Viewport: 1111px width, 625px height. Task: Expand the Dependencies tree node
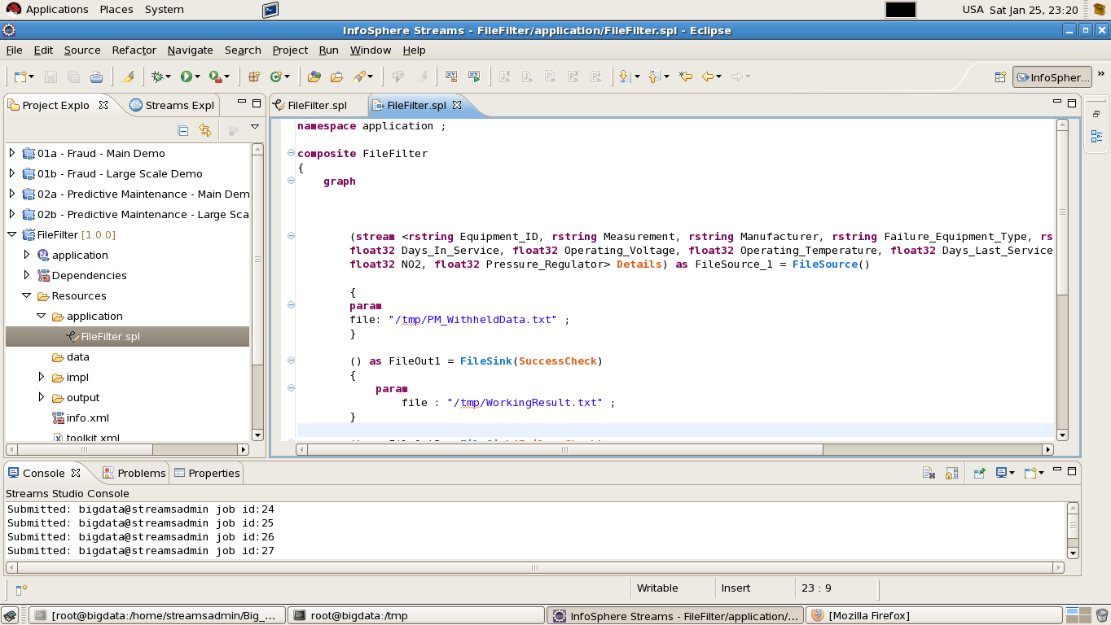point(26,275)
